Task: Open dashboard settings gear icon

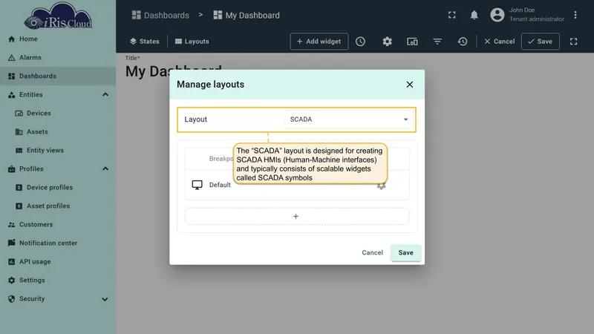Action: (x=387, y=42)
